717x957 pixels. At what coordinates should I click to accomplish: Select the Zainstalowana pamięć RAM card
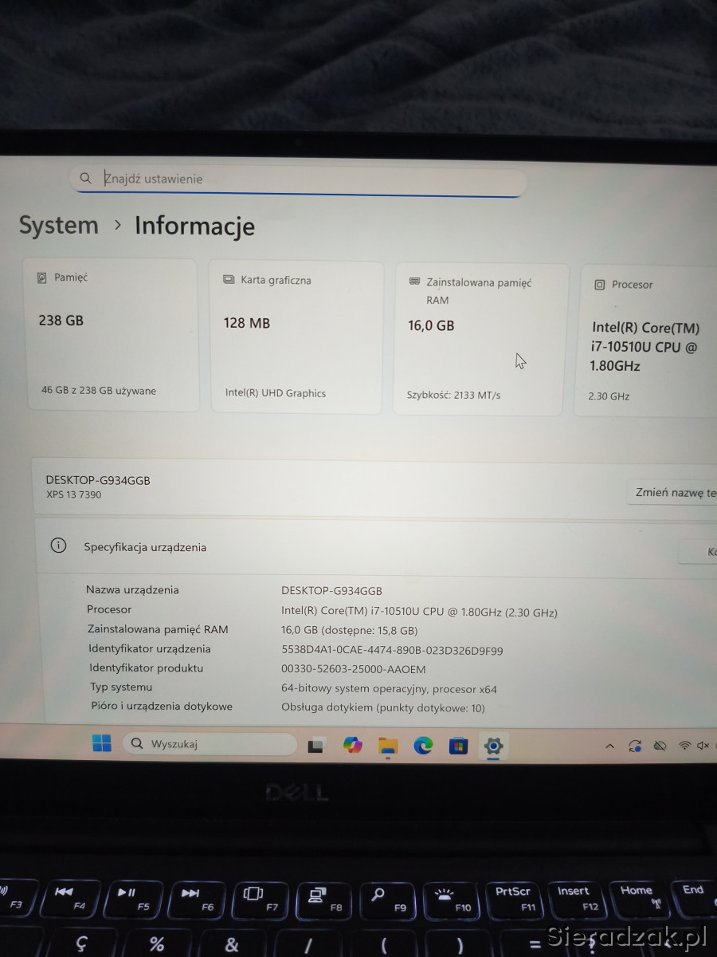pyautogui.click(x=481, y=339)
